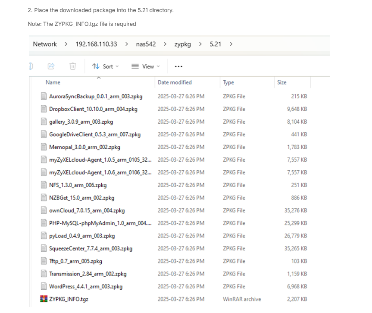Sort by the Name column header
This screenshot has height=313, width=372.
pos(53,82)
